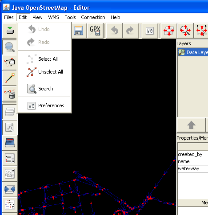Toggle the Conflict panel button
208x215 pixels.
[x=10, y=189]
